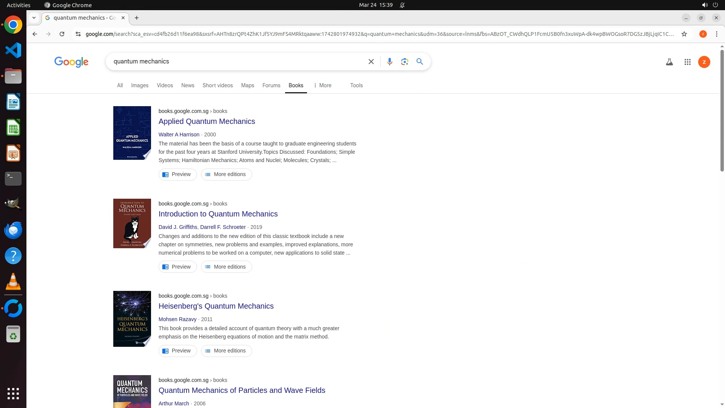Switch to the Images tab
Screen dimensions: 725x408
139,85
